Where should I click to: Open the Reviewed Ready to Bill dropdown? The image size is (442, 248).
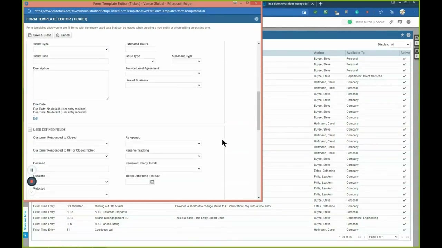point(163,169)
